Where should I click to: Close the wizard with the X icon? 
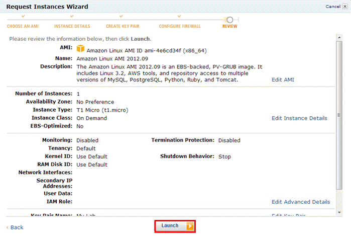345,7
